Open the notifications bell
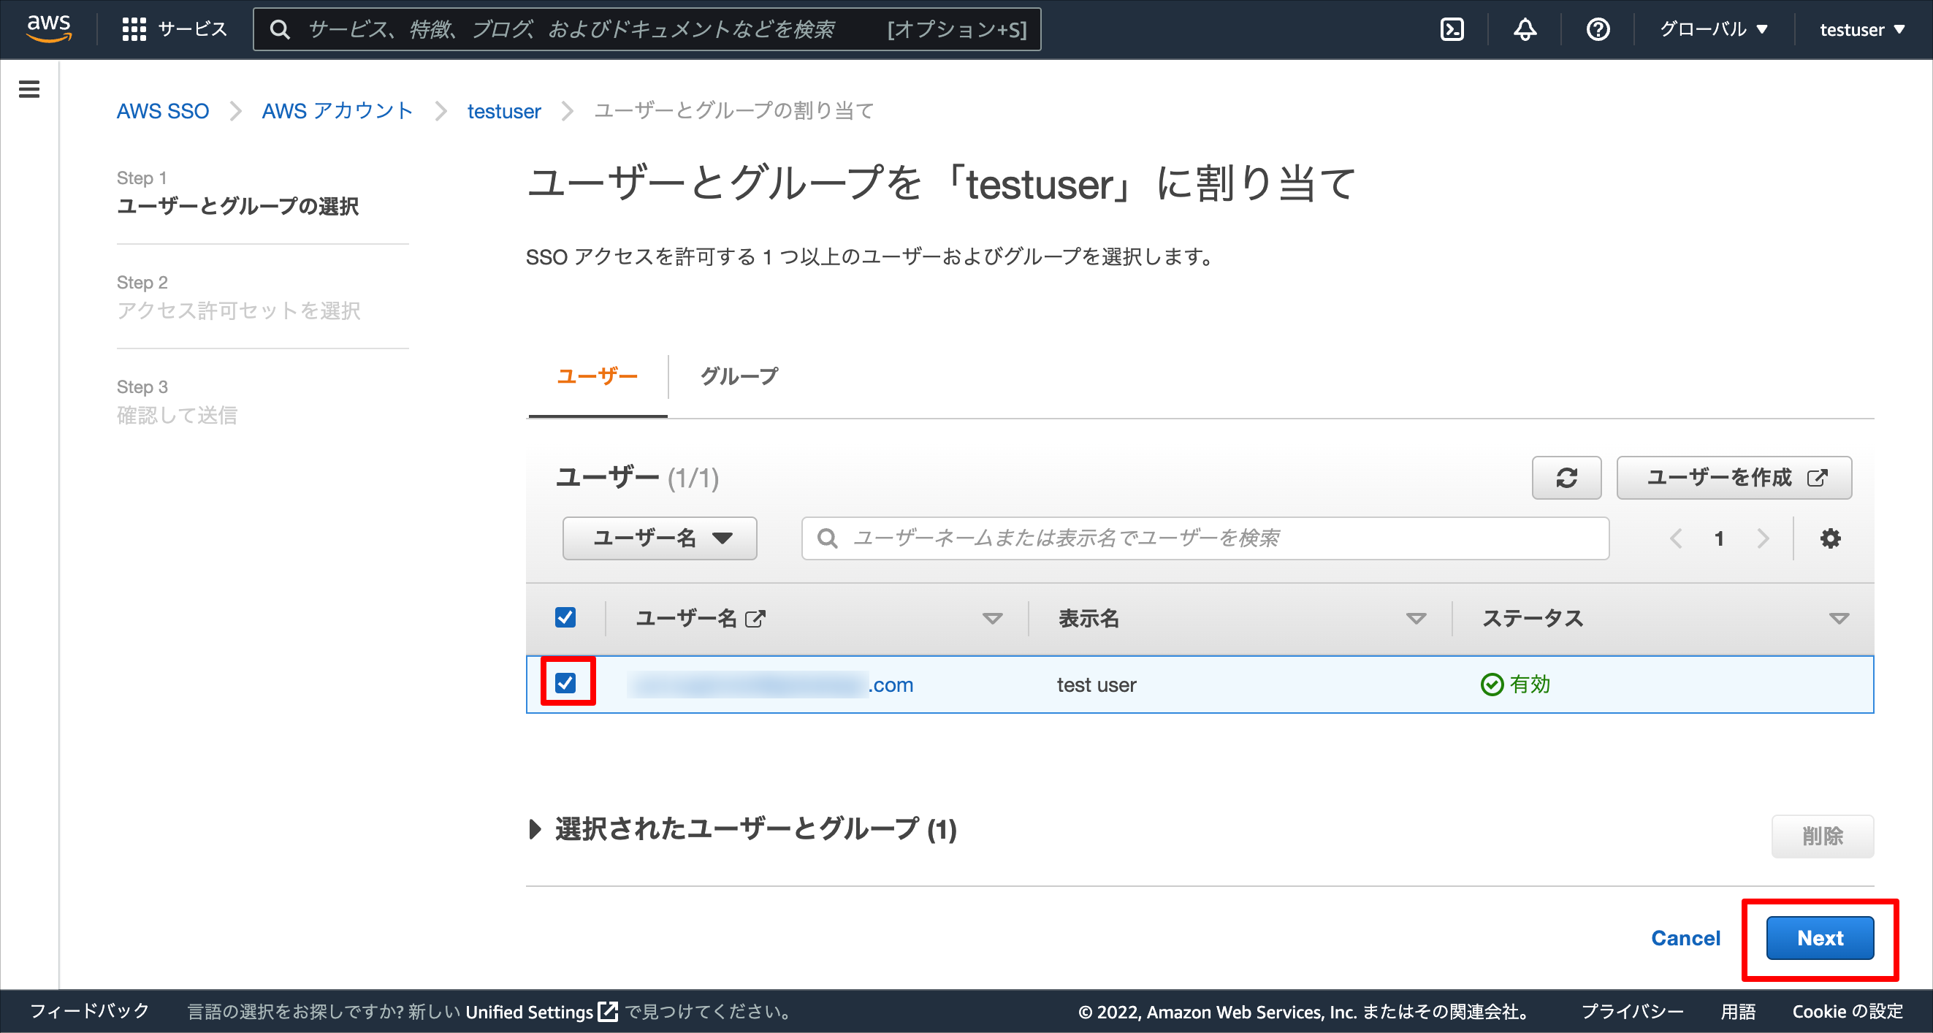The width and height of the screenshot is (1933, 1033). click(1524, 29)
